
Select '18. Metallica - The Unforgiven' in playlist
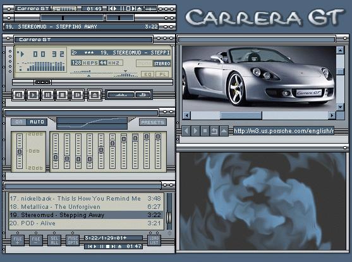point(85,207)
